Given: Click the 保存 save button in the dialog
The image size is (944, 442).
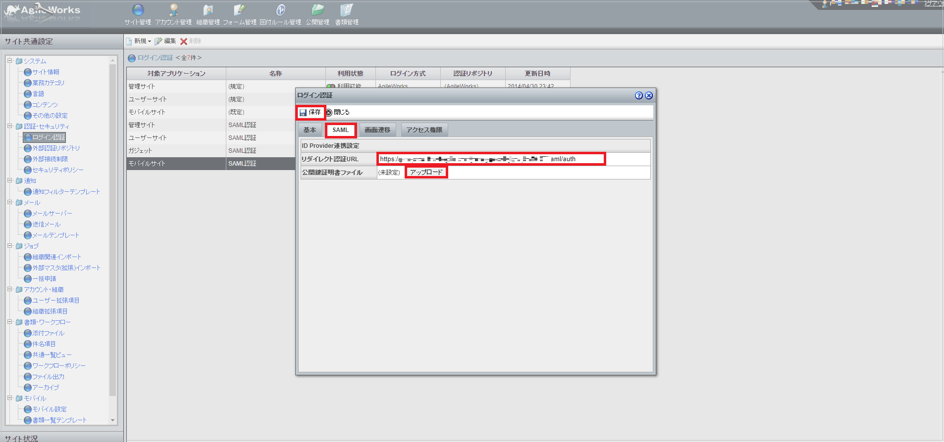Looking at the screenshot, I should point(311,113).
